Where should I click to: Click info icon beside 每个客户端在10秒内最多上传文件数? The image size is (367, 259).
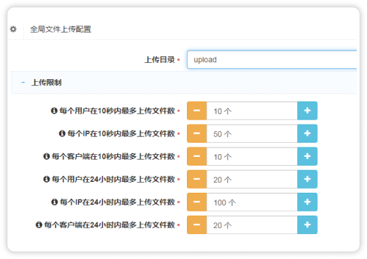coord(47,156)
